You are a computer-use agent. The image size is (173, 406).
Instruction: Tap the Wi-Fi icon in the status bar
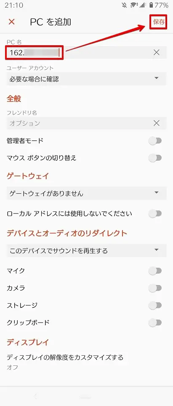click(133, 5)
